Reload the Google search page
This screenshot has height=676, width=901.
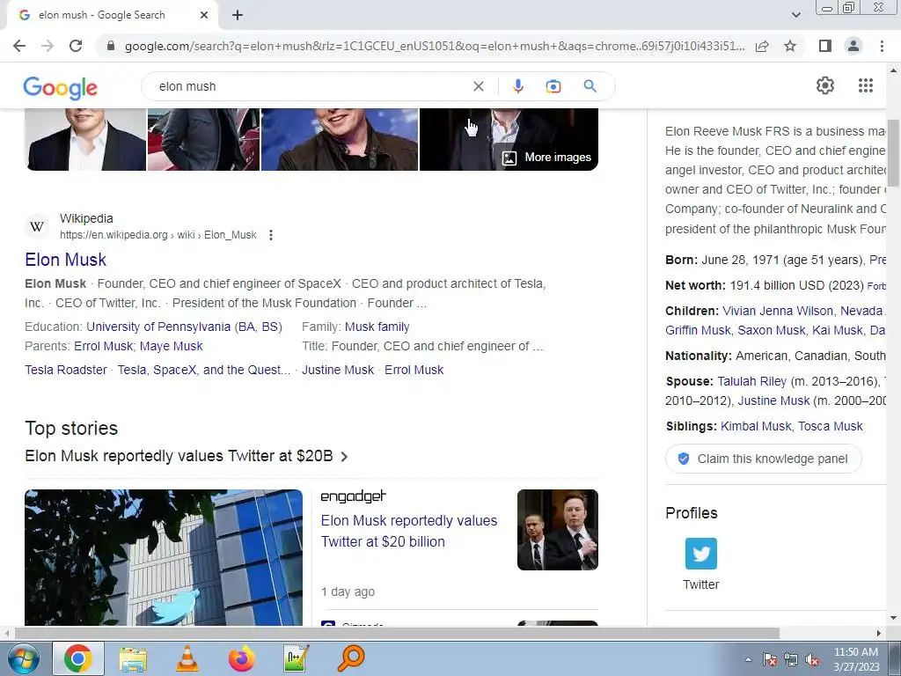(76, 46)
